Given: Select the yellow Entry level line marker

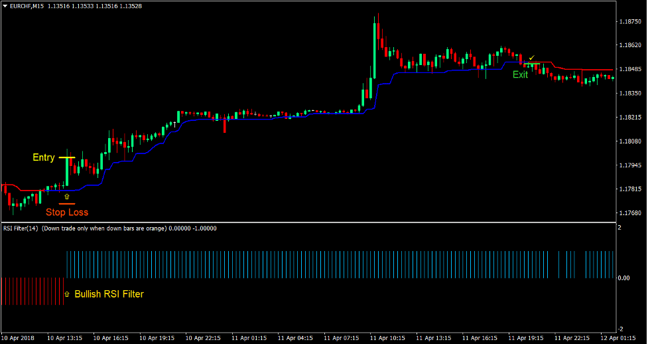Looking at the screenshot, I should (66, 157).
